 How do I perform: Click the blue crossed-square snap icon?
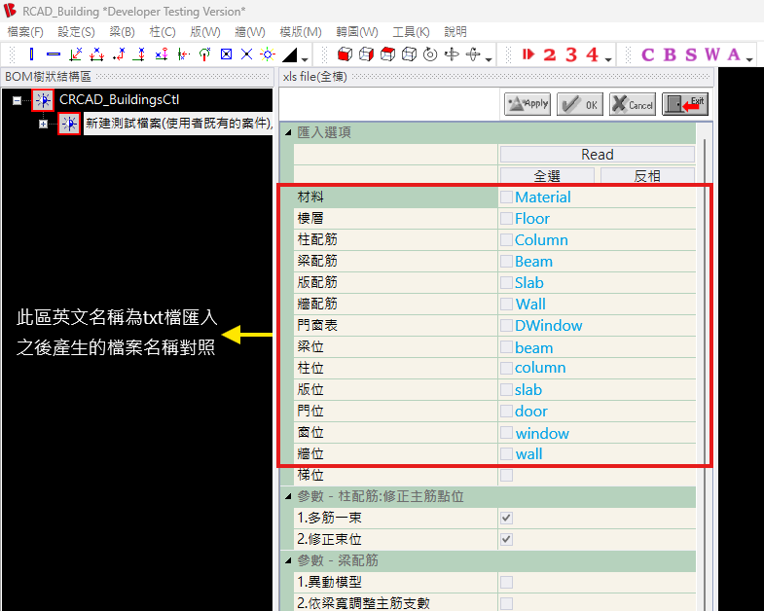click(226, 54)
